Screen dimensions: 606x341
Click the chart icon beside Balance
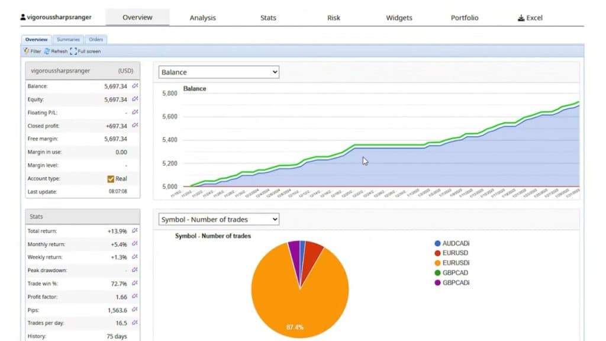tap(134, 86)
